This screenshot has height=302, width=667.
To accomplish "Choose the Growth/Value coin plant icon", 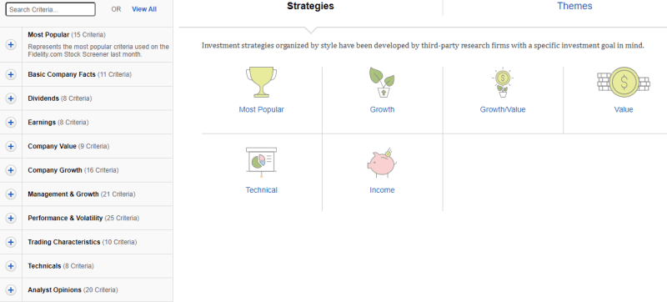I will pyautogui.click(x=503, y=82).
